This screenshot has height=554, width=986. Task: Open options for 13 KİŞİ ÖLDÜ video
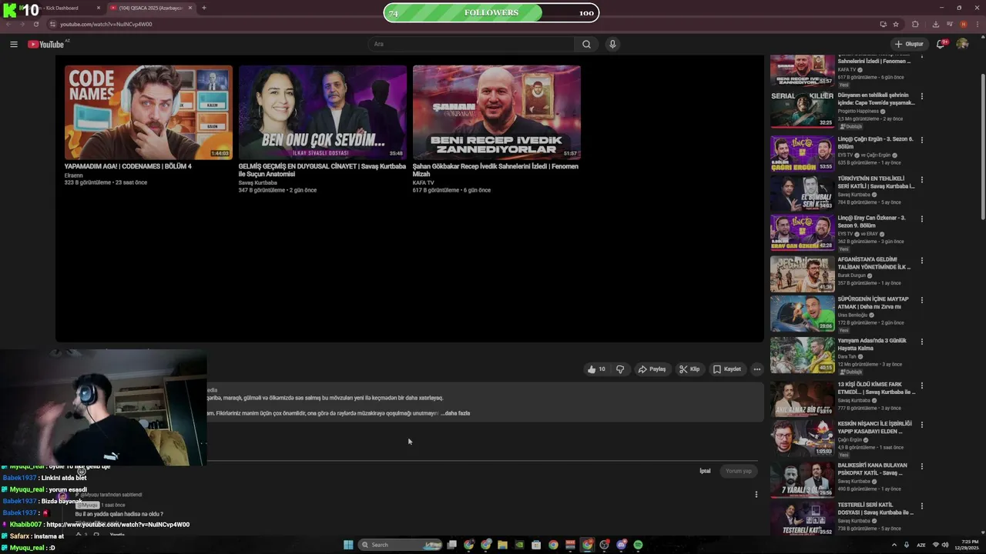(x=921, y=385)
